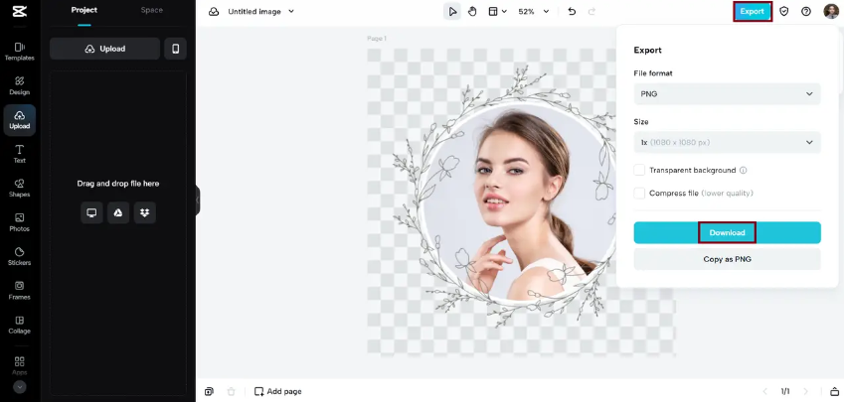Check the Compress file option
The height and width of the screenshot is (402, 844).
click(639, 193)
